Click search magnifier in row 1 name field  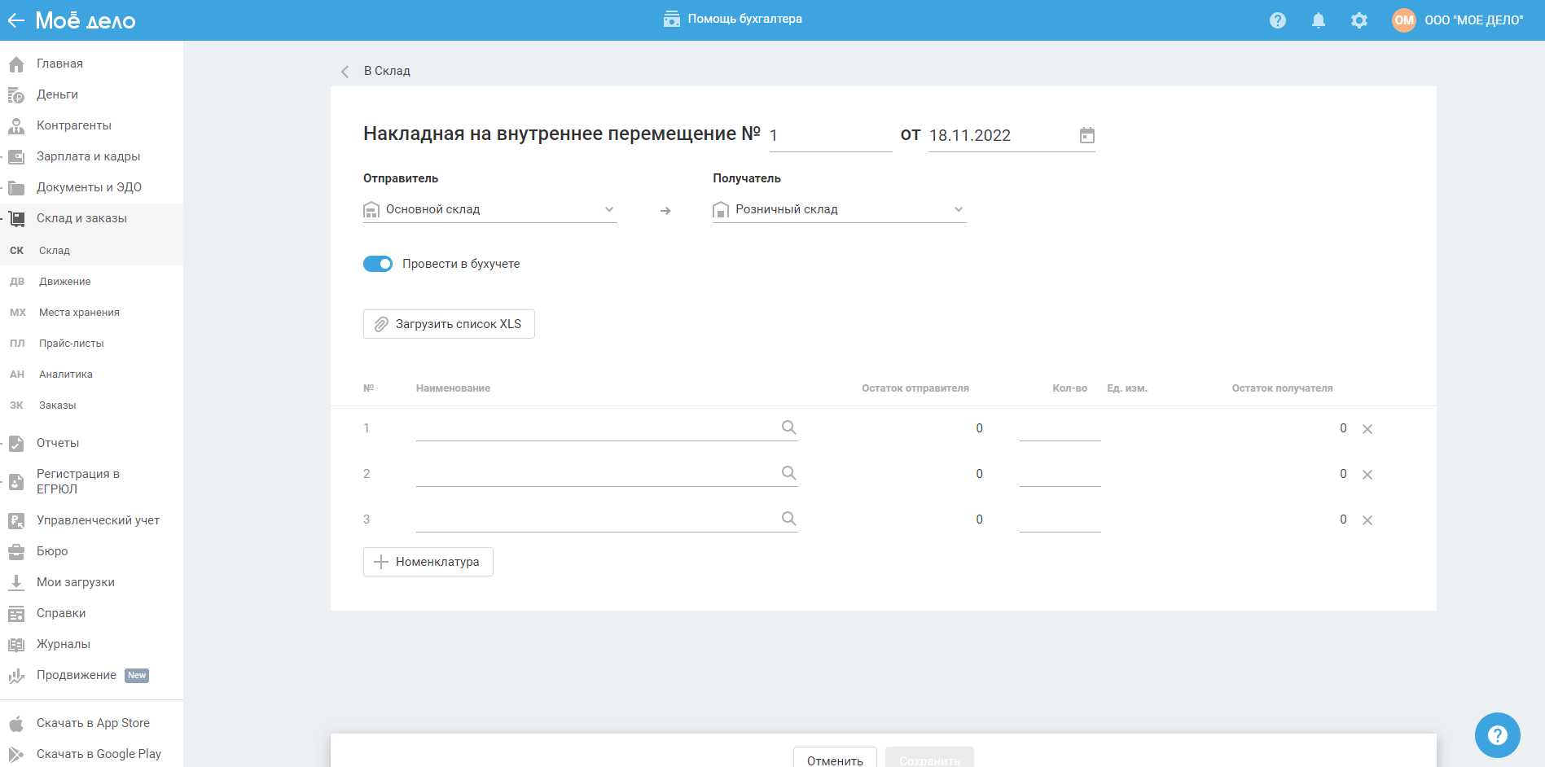pyautogui.click(x=788, y=427)
